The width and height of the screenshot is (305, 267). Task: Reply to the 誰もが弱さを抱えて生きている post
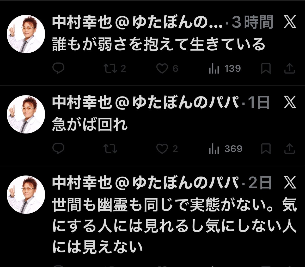point(58,69)
